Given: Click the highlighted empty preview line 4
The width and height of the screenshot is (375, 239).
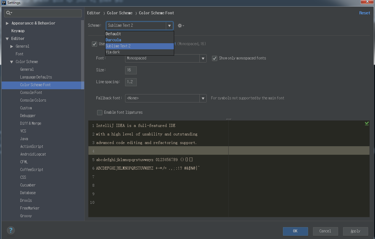Looking at the screenshot, I should point(229,151).
